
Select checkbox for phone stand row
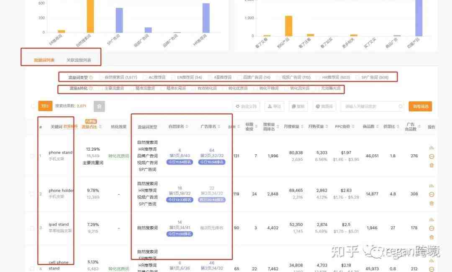tap(32, 156)
